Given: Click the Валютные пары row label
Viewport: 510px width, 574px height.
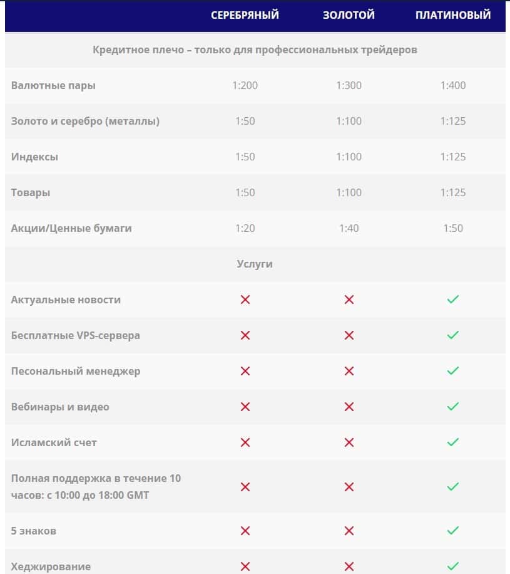Looking at the screenshot, I should click(53, 85).
